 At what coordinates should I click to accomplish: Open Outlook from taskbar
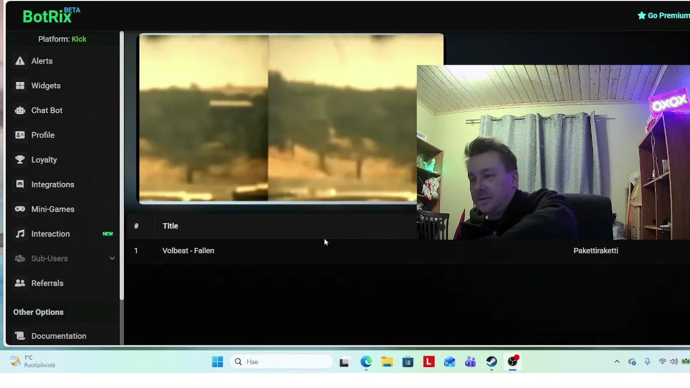point(450,362)
